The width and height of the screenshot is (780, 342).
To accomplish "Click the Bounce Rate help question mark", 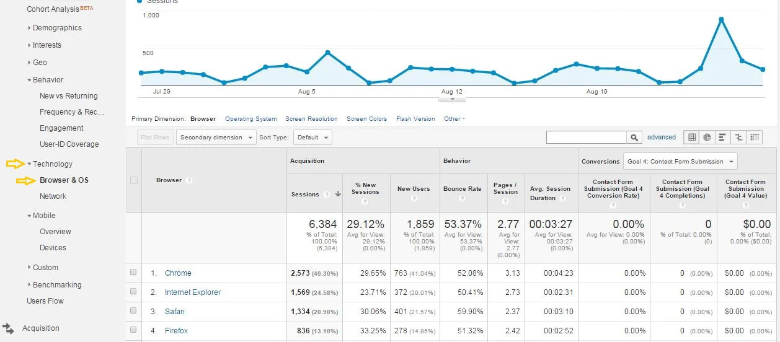I will tap(463, 199).
